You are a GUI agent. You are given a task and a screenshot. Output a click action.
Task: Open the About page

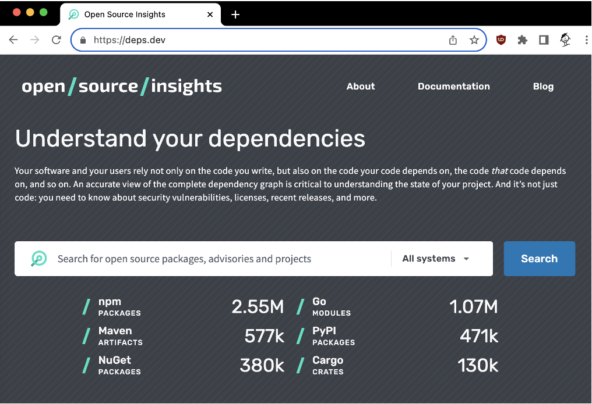click(x=361, y=86)
